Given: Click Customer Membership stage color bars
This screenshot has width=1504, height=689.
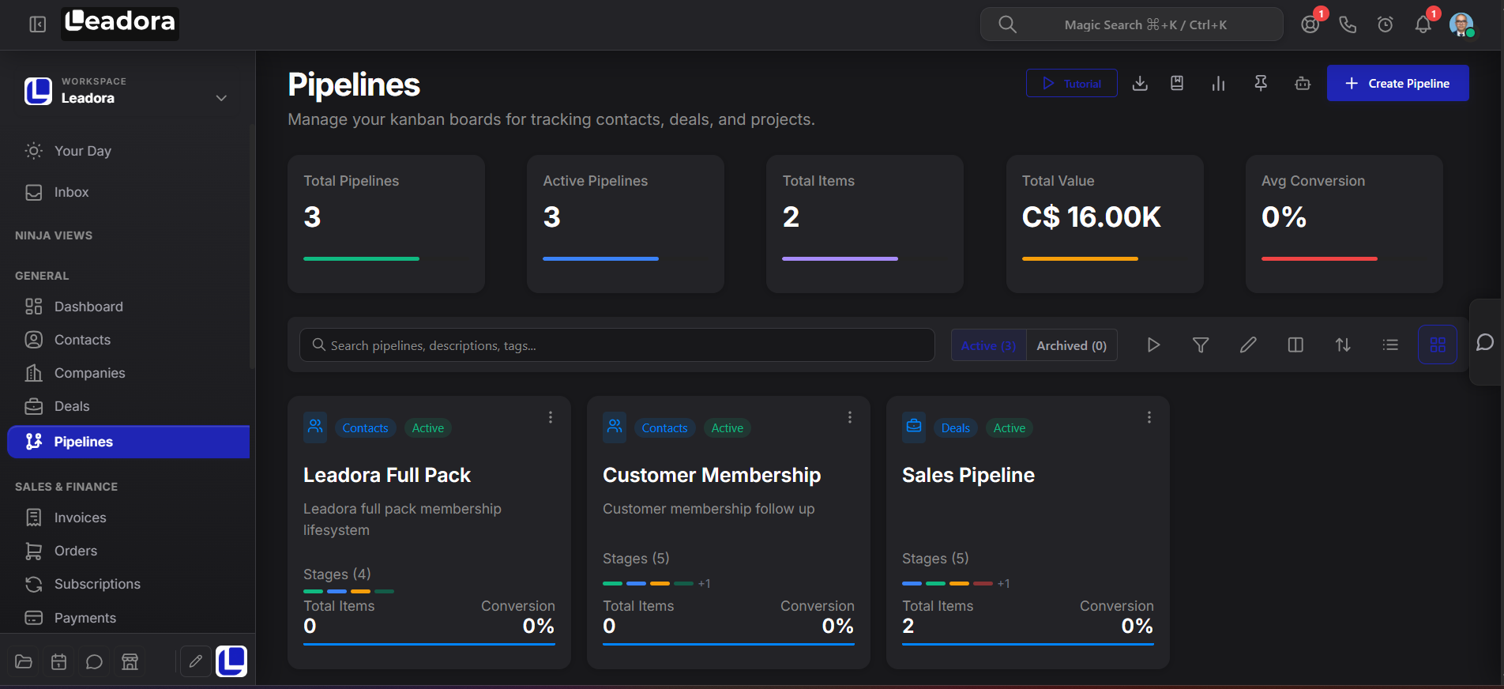Looking at the screenshot, I should point(648,583).
